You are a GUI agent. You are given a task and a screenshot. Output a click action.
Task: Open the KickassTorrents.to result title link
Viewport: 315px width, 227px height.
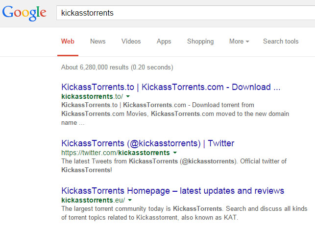(x=171, y=87)
